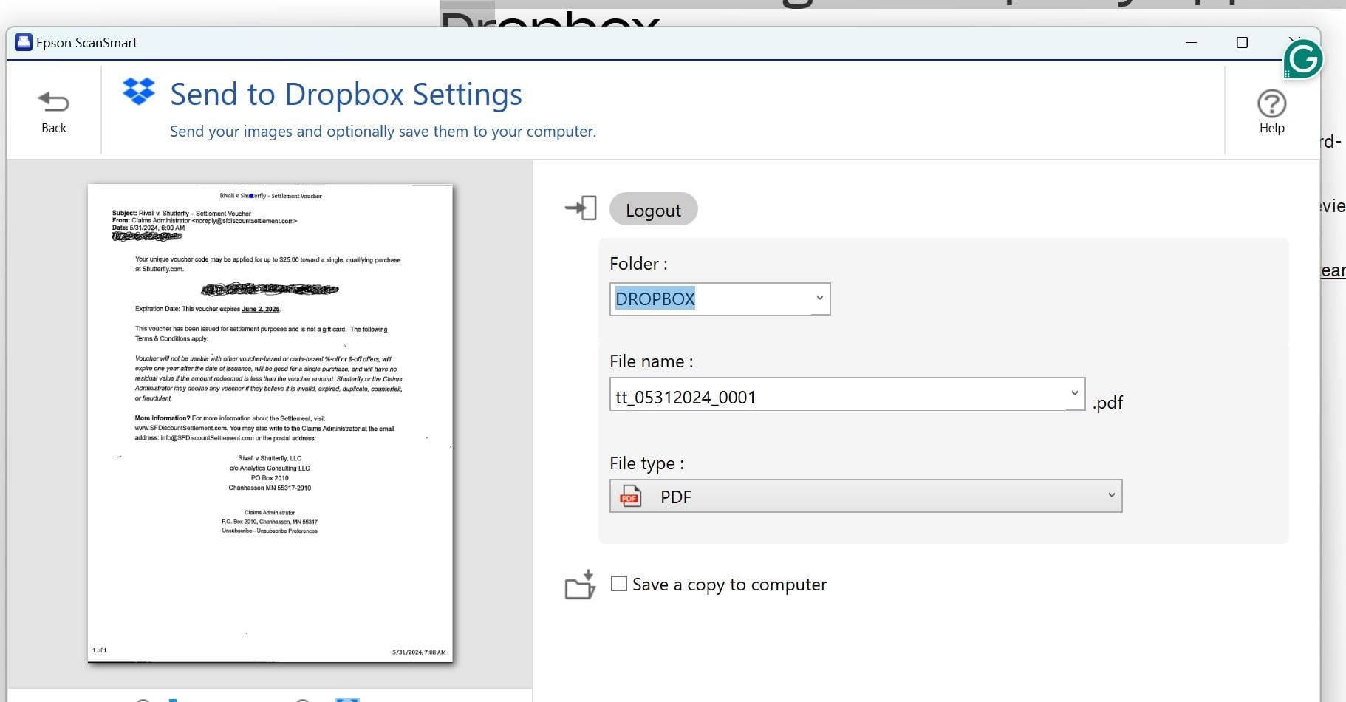Select the highlighted DROPBOX folder text
The width and height of the screenshot is (1346, 702).
coord(655,299)
